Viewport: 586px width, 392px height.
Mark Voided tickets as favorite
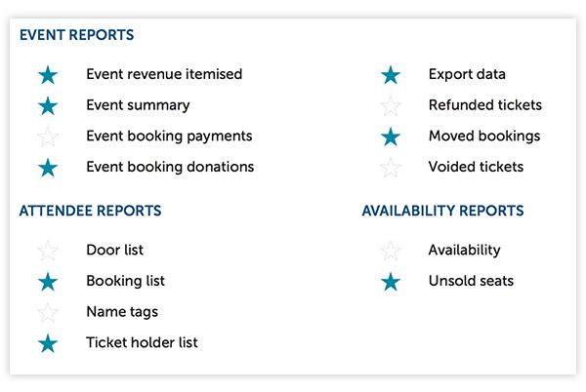pos(391,168)
